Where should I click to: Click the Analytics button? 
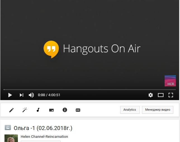coord(130,110)
